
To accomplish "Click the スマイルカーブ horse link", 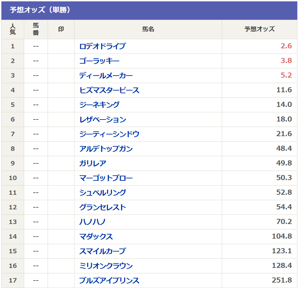I will [102, 251].
